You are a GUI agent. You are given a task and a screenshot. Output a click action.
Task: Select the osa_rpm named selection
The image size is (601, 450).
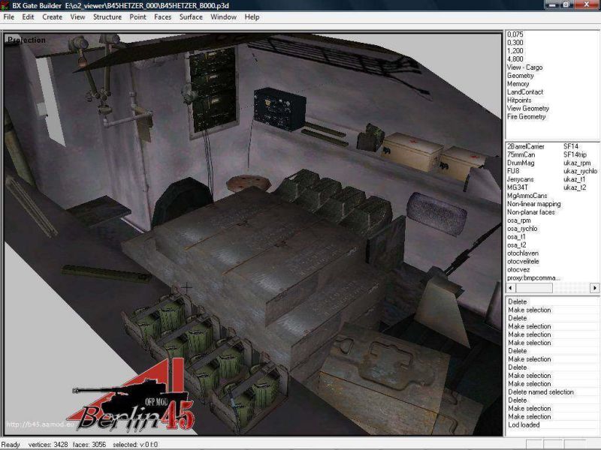tap(519, 220)
